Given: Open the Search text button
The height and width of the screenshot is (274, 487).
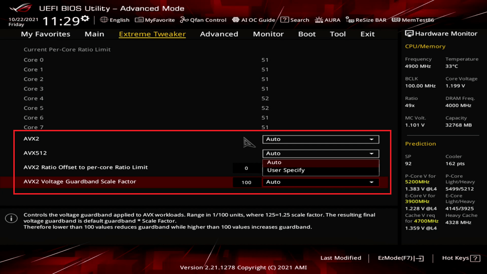Looking at the screenshot, I should (x=300, y=20).
